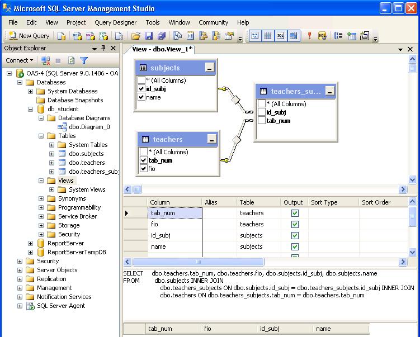This screenshot has height=337, width=420.
Task: Click the Object Explorer pin icon
Action: pos(103,48)
